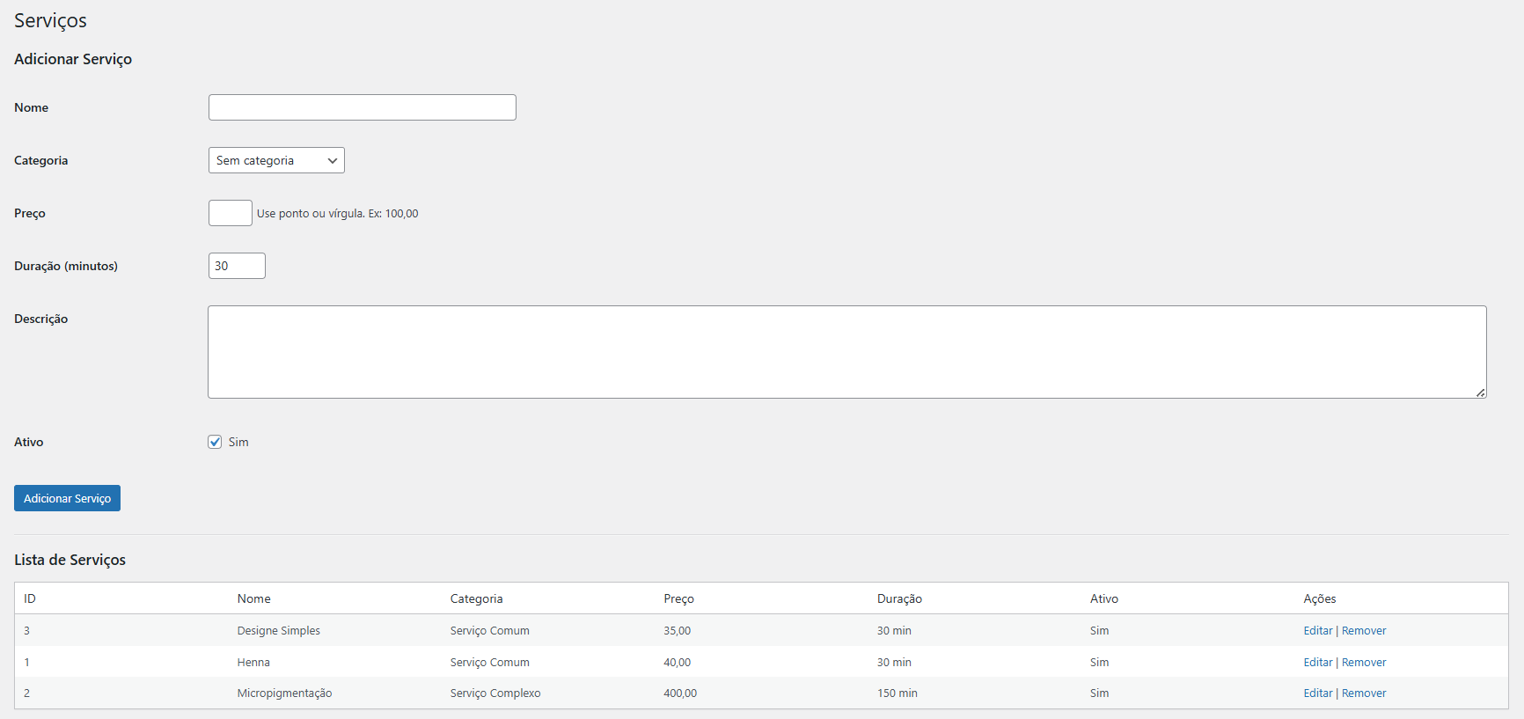Click the Nome text input field
This screenshot has width=1524, height=719.
(362, 107)
